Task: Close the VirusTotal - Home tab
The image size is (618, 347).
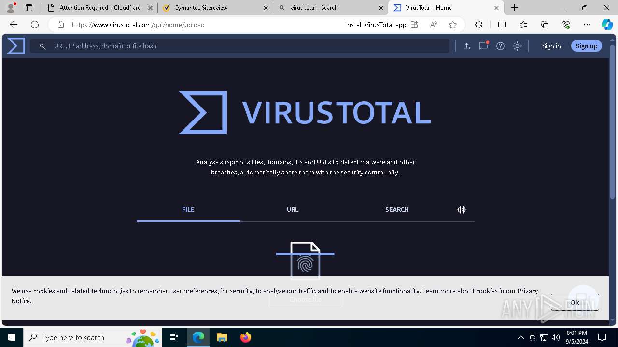Action: coord(496,8)
